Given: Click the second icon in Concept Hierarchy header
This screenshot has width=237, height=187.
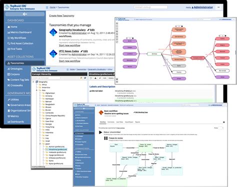Looking at the screenshot, I should tap(85, 78).
